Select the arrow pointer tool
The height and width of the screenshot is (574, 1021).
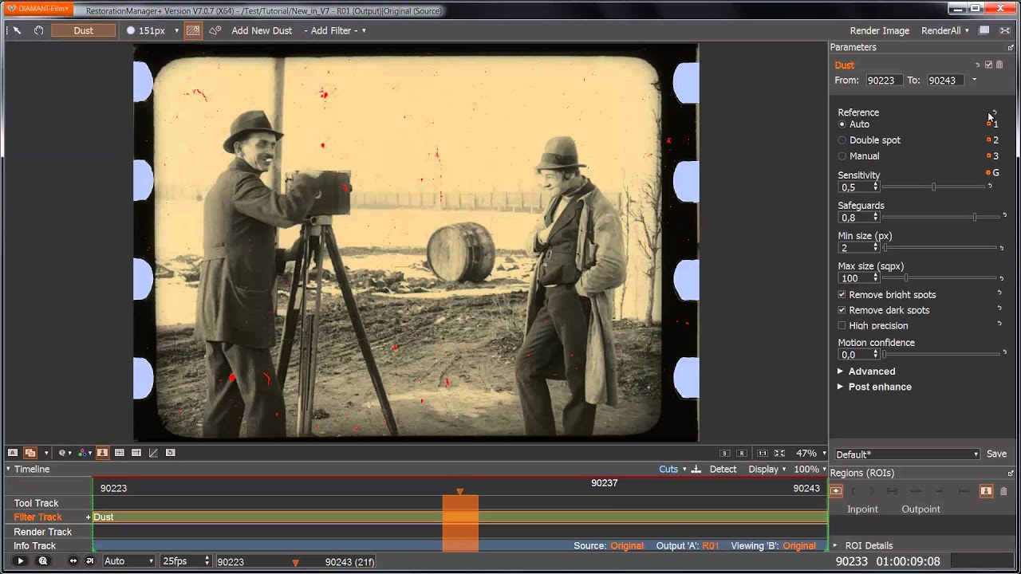pos(17,30)
